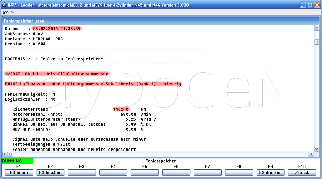Click the Fehlerspeicher label above function keys

(161, 161)
